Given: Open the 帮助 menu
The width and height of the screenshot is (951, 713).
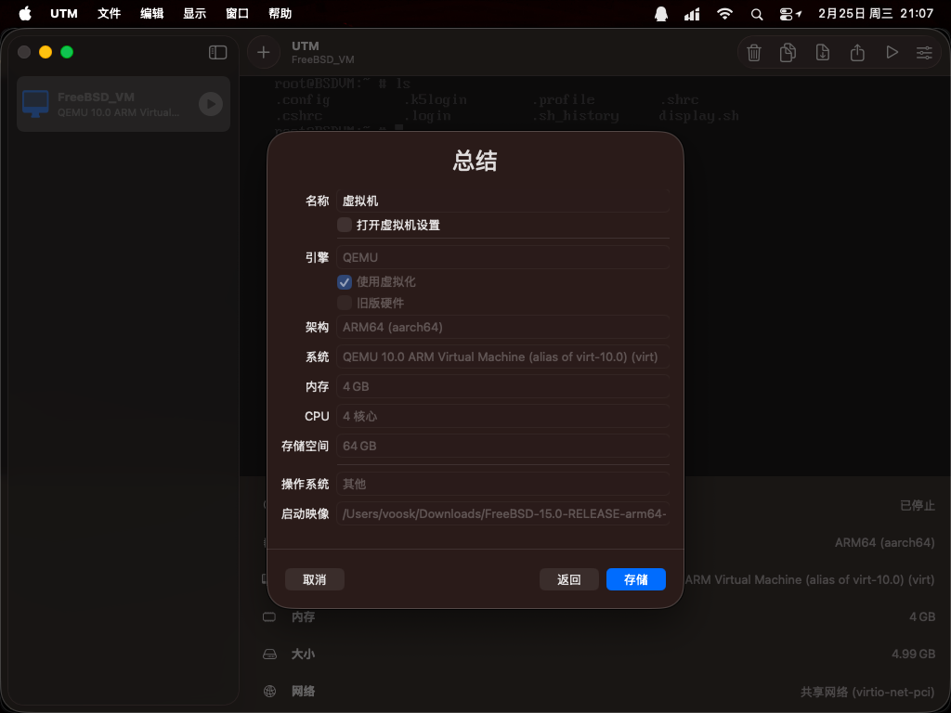Looking at the screenshot, I should point(280,13).
